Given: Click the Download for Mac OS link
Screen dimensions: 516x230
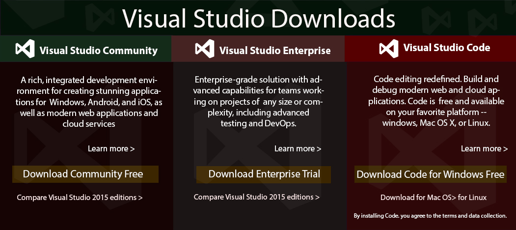Looking at the screenshot, I should [x=417, y=198].
